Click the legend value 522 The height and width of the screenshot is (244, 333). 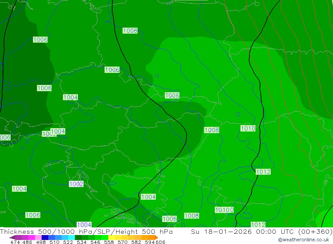[x=68, y=242]
